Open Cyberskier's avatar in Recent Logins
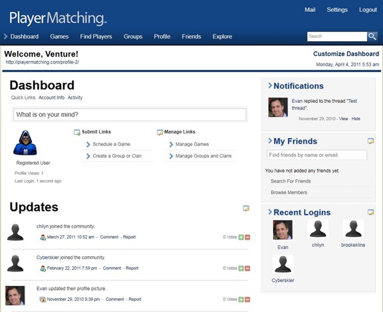 click(x=283, y=264)
